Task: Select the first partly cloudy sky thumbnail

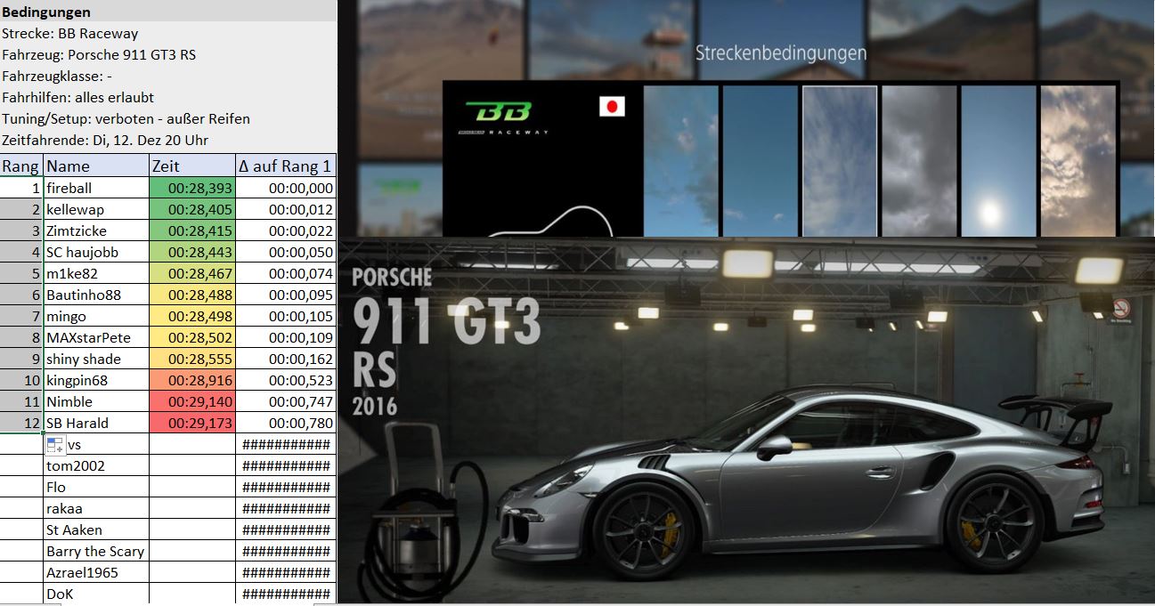Action: [680, 160]
